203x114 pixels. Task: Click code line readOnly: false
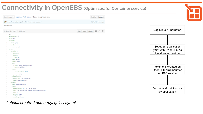point(18,97)
